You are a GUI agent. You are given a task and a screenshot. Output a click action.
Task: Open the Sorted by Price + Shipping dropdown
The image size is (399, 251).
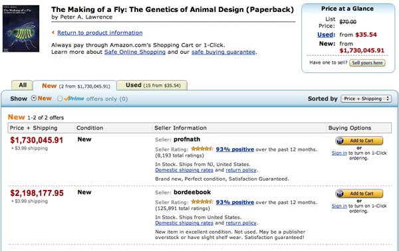pos(366,98)
